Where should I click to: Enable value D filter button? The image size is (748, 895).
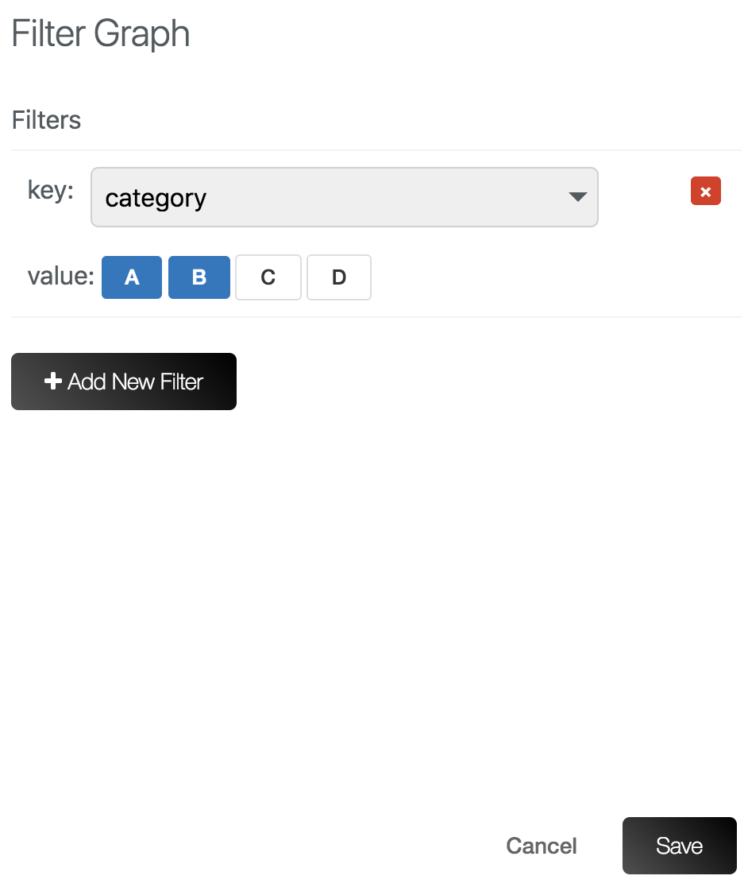[x=339, y=277]
